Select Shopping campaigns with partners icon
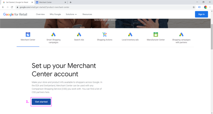The width and height of the screenshot is (213, 114). coord(181,35)
